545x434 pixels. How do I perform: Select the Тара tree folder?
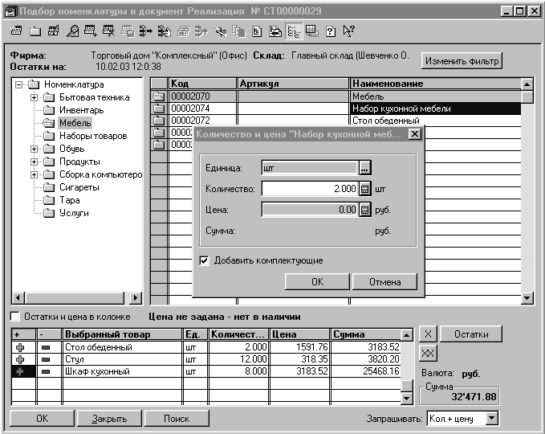pos(70,200)
